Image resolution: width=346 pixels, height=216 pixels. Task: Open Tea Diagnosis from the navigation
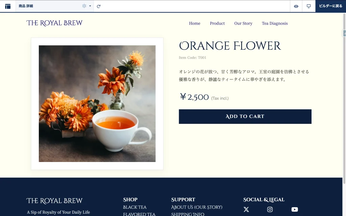pos(275,23)
